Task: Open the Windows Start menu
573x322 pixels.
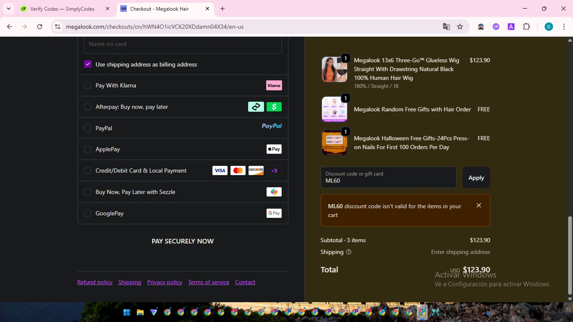Action: (127, 312)
